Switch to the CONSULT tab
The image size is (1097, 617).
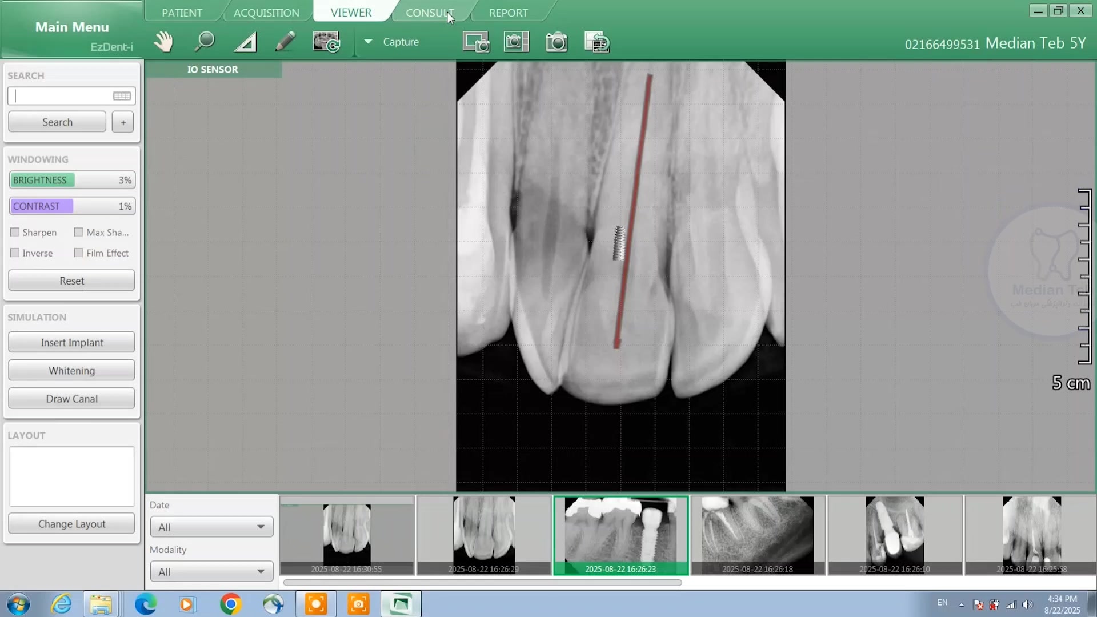click(x=429, y=13)
